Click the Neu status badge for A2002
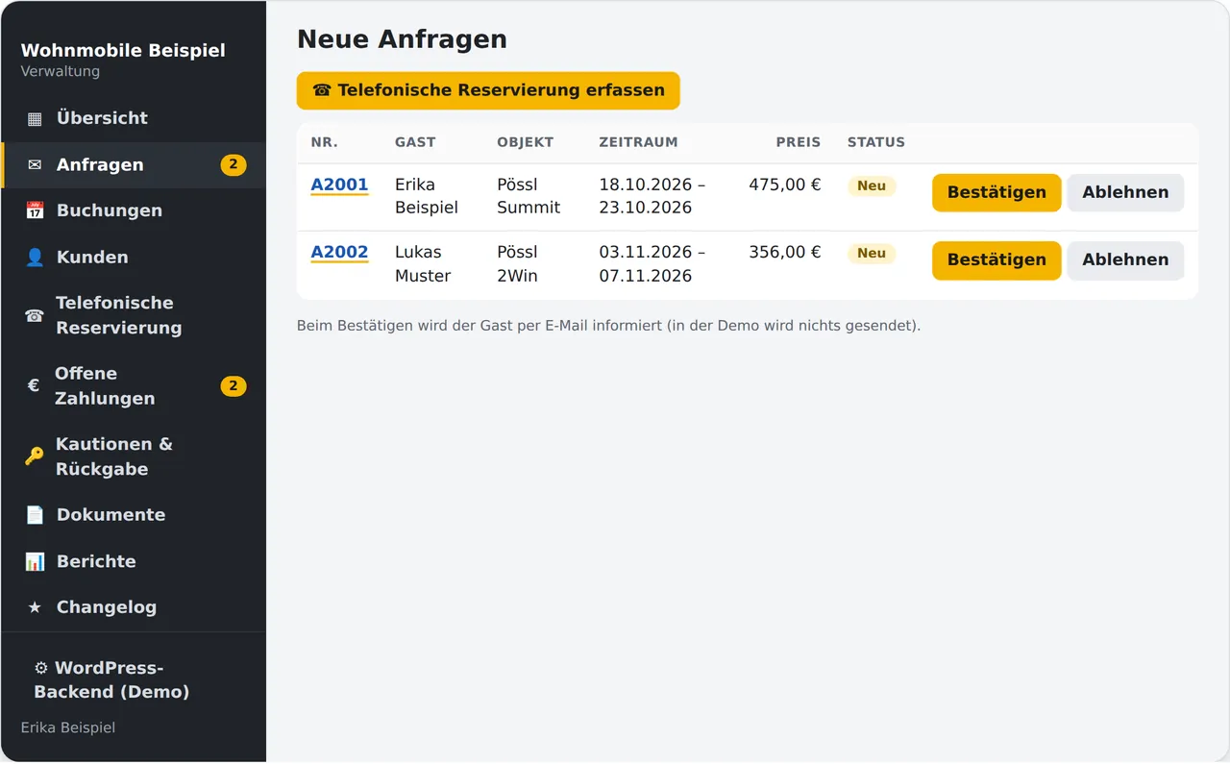 pyautogui.click(x=872, y=253)
